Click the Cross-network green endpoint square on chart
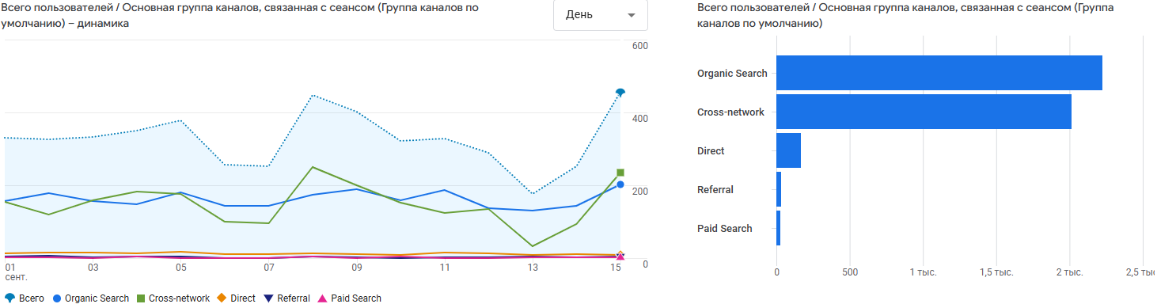 click(620, 173)
